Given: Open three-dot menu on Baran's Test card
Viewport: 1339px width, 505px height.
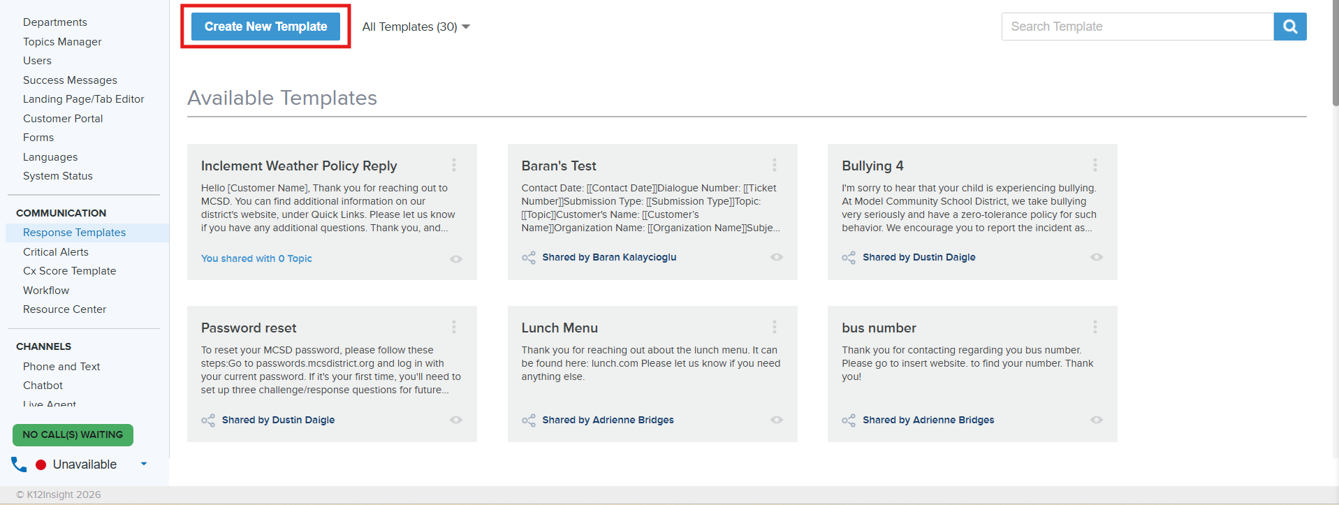Looking at the screenshot, I should [x=774, y=165].
